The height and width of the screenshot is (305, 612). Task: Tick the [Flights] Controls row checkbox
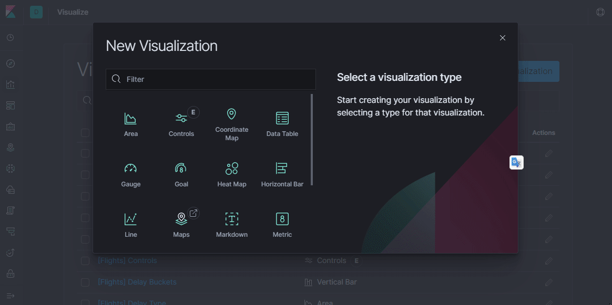85,261
